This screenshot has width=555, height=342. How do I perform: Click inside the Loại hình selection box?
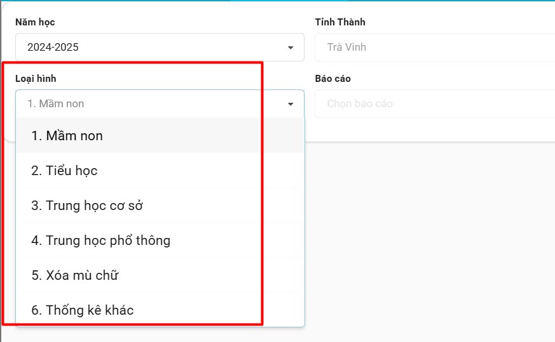point(153,104)
